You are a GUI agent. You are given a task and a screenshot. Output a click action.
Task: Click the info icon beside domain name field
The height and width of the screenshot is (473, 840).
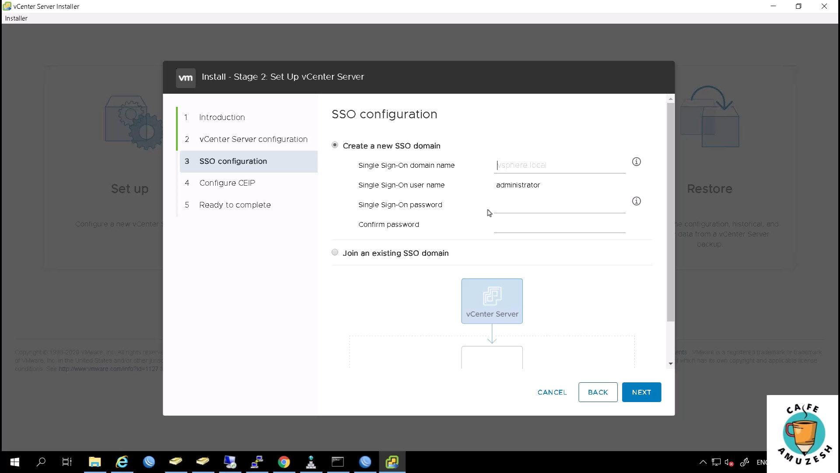pos(637,162)
